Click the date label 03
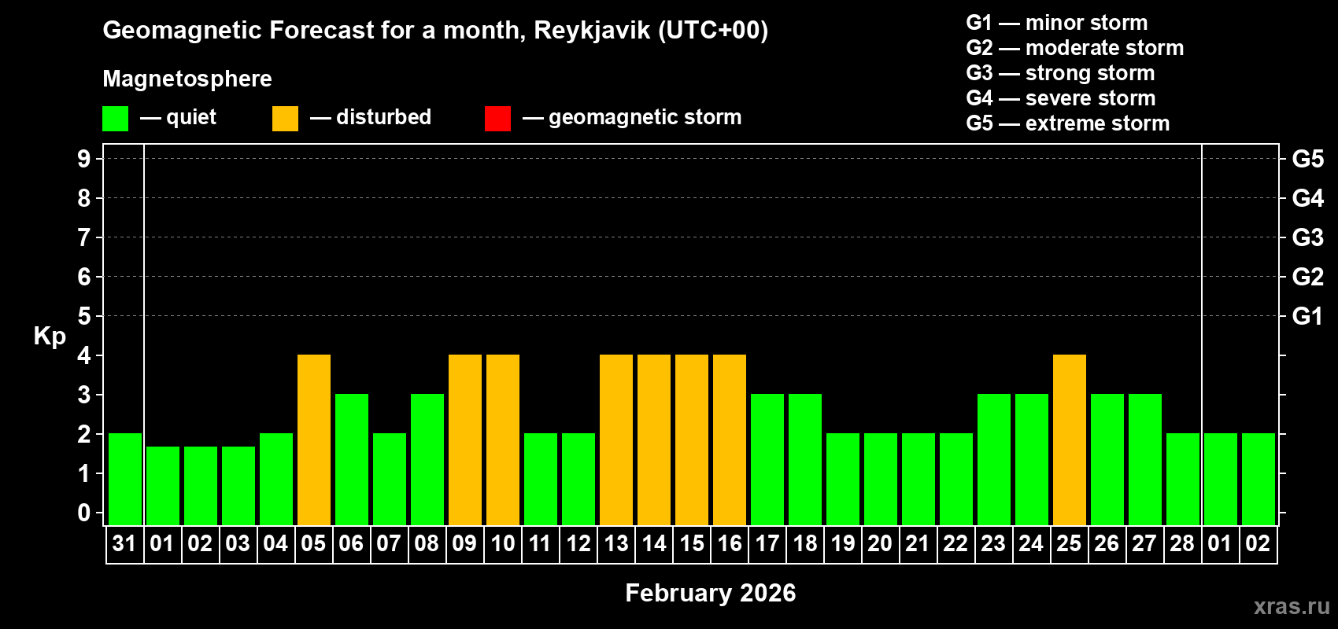The height and width of the screenshot is (629, 1338). coord(238,543)
